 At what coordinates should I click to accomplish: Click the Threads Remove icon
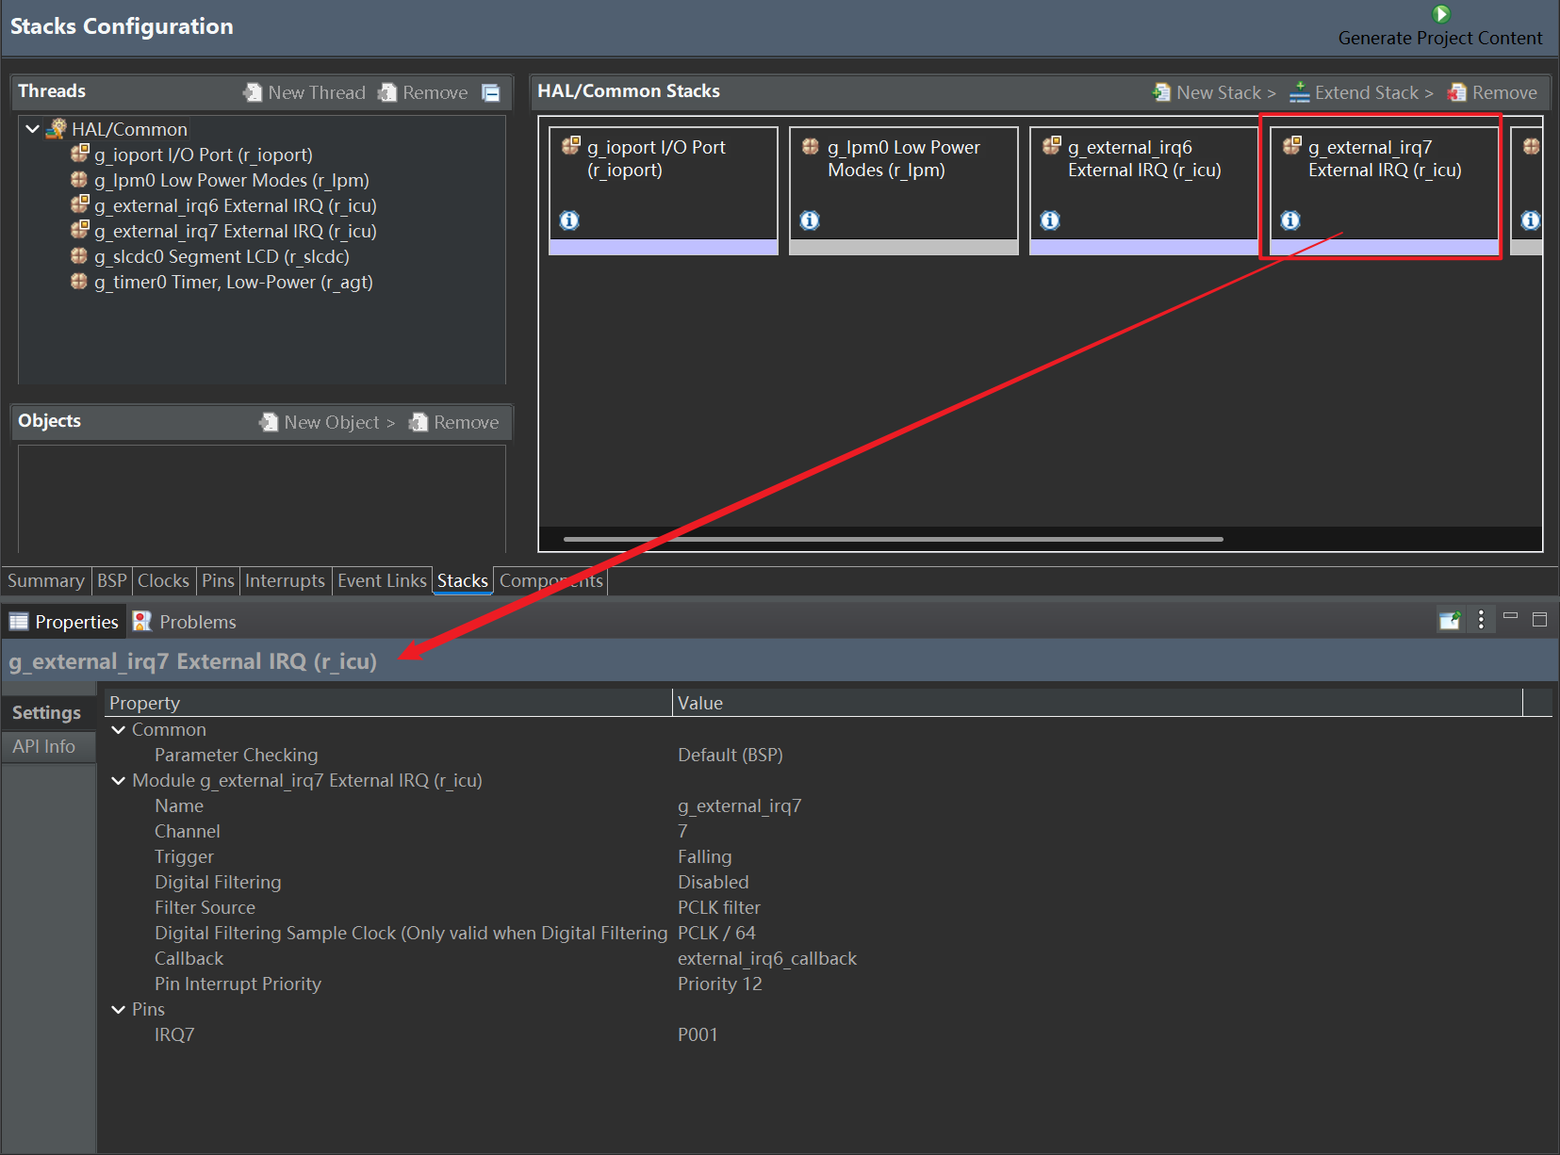click(x=387, y=92)
